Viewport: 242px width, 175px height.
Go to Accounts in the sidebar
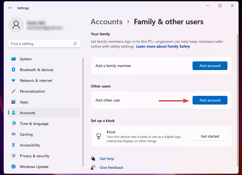[27, 113]
